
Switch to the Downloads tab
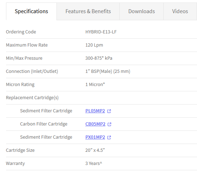[x=142, y=11]
